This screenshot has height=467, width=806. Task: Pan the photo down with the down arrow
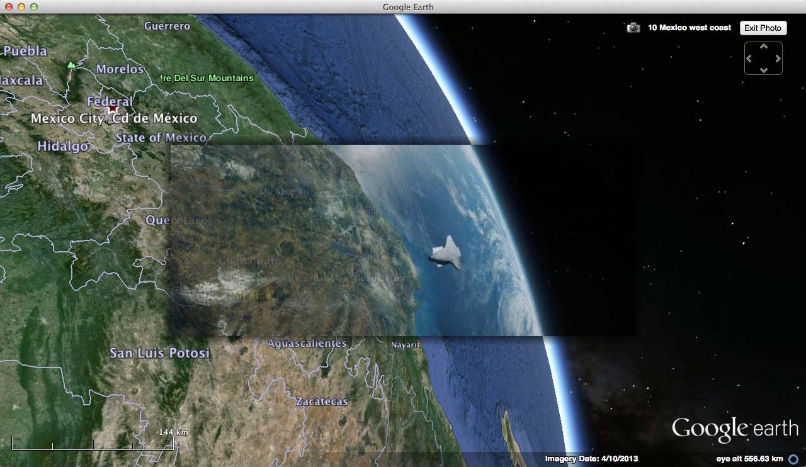point(764,70)
